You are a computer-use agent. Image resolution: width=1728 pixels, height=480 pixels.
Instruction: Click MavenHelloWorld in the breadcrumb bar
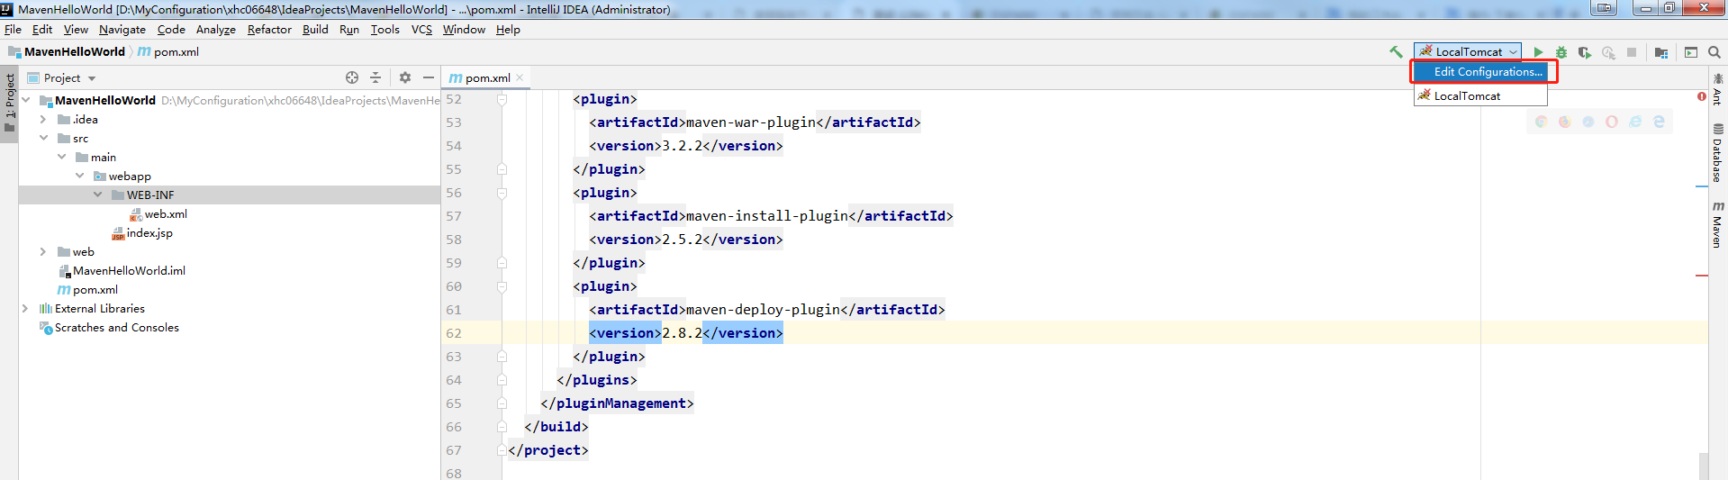click(x=75, y=52)
